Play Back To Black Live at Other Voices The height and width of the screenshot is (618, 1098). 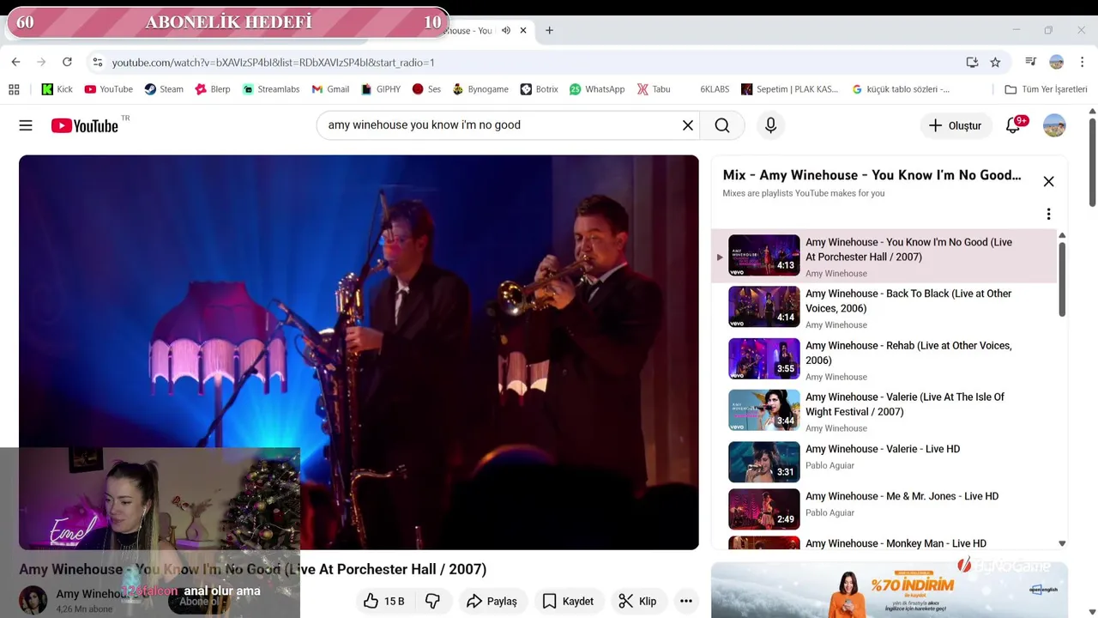click(x=884, y=307)
